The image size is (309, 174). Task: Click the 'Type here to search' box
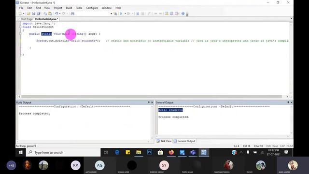coord(63,153)
